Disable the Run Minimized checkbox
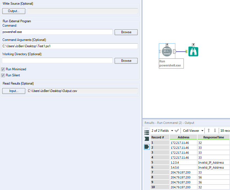Image resolution: width=230 pixels, height=190 pixels. pyautogui.click(x=3, y=69)
